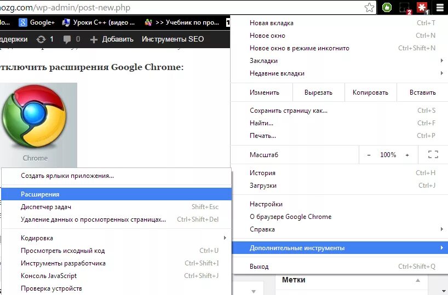Expand the Кодировка submenu

point(116,238)
